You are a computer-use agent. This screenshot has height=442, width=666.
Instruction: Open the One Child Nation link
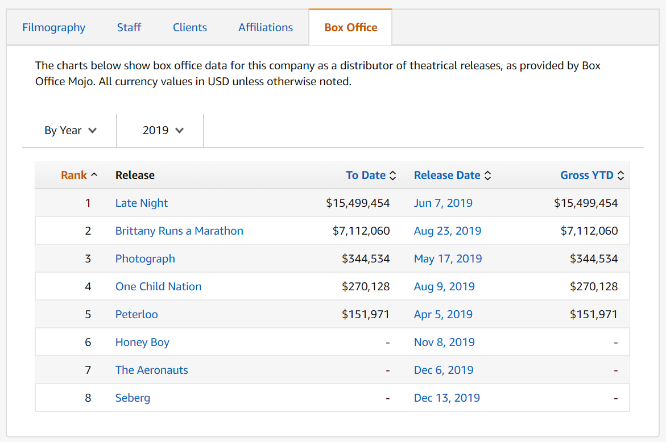pyautogui.click(x=158, y=286)
